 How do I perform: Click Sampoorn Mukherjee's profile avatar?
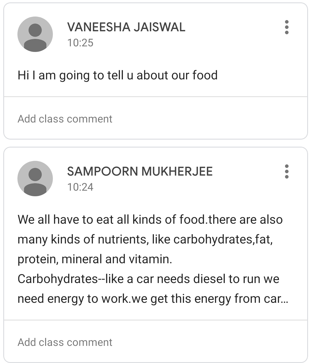point(35,179)
